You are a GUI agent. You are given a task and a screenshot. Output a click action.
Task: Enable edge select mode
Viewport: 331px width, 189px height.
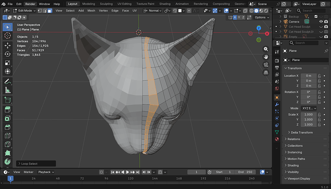[x=45, y=11]
